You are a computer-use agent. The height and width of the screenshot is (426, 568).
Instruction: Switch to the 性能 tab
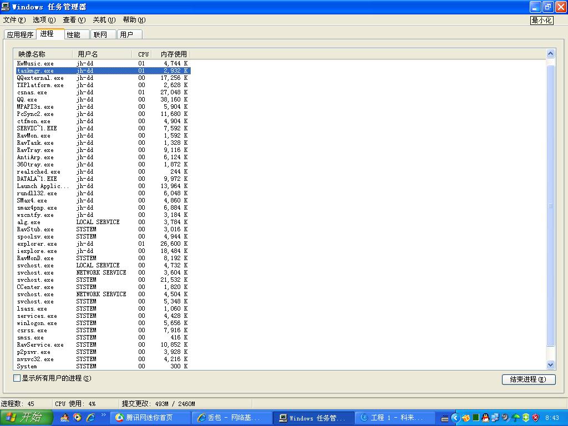click(74, 34)
